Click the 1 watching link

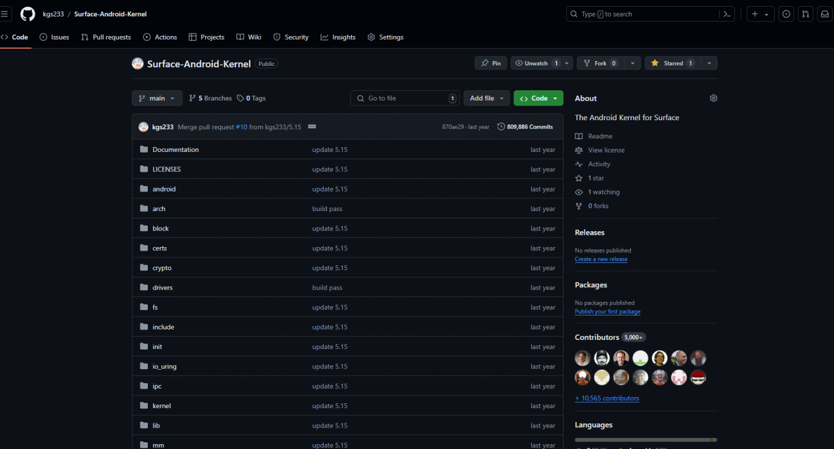point(598,192)
